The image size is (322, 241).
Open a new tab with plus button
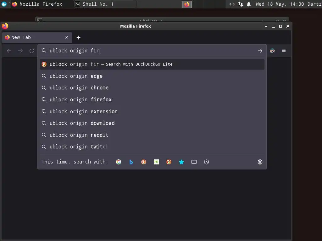point(78,38)
